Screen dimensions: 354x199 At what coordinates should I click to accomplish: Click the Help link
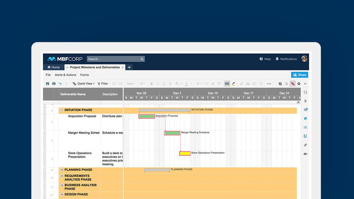[x=265, y=59]
